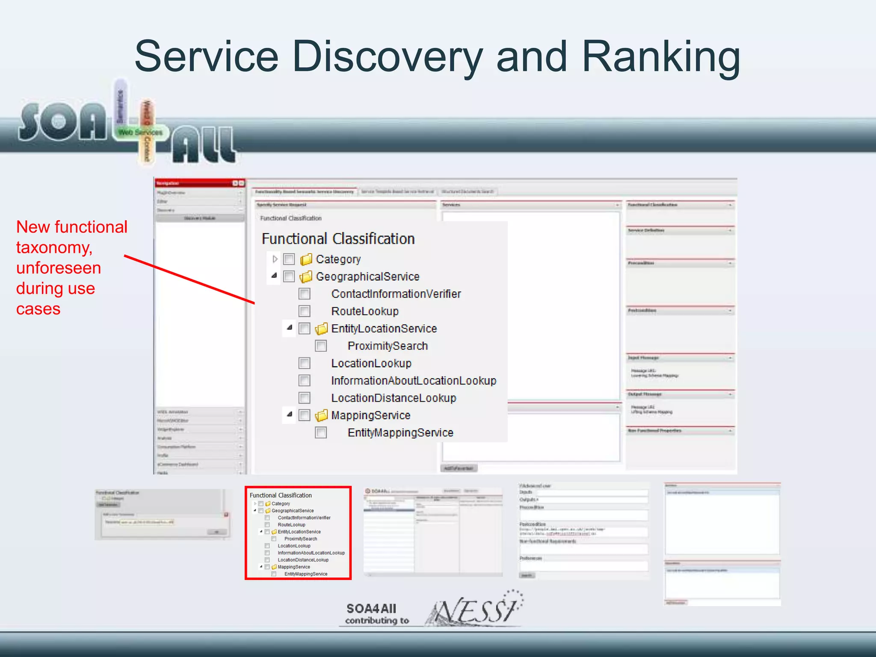This screenshot has width=876, height=657.
Task: Click Search button in advanced user thumbnail
Action: 527,575
